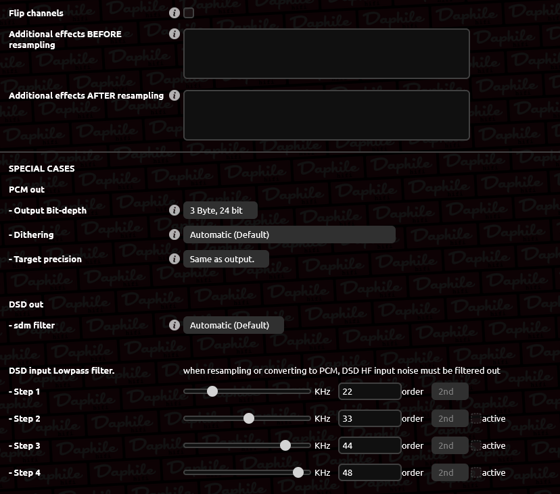Click info icon next to Flip channels

click(174, 14)
